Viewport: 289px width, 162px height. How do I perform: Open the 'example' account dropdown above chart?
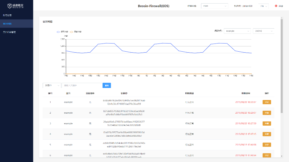pyautogui.click(x=238, y=31)
